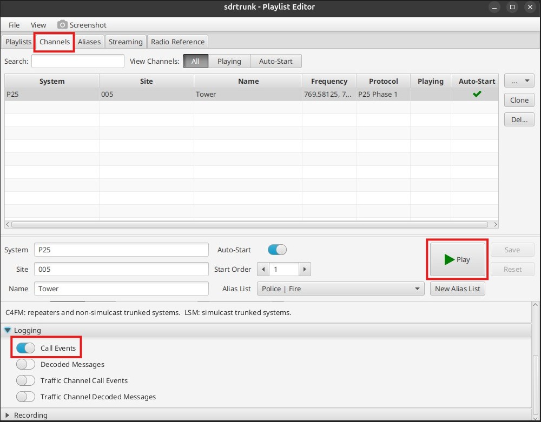541x422 pixels.
Task: Click the Play button
Action: [x=457, y=259]
